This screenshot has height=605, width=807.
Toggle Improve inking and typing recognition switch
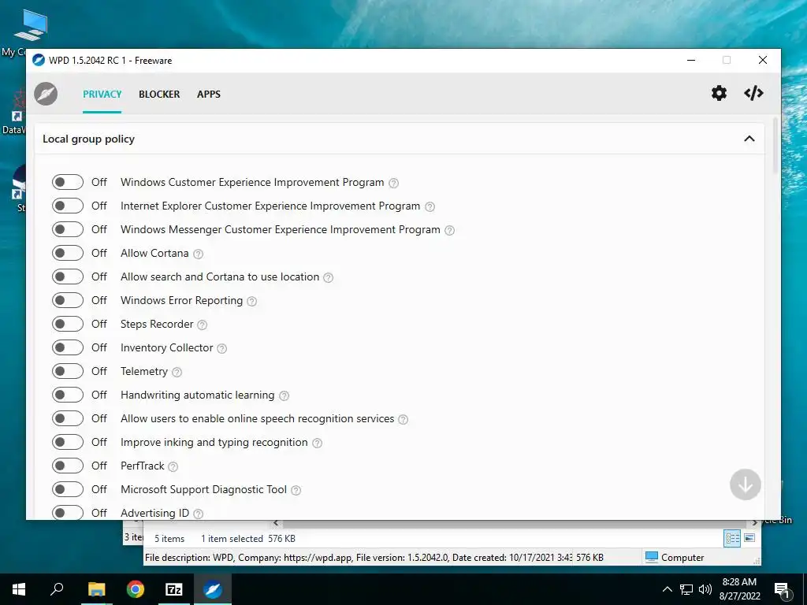click(68, 443)
